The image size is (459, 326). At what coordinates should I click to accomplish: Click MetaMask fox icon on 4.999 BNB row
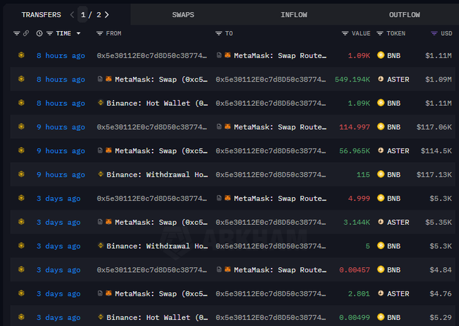click(x=227, y=198)
